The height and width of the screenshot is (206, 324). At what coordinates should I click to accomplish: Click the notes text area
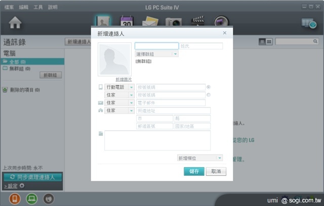pyautogui.click(x=157, y=140)
